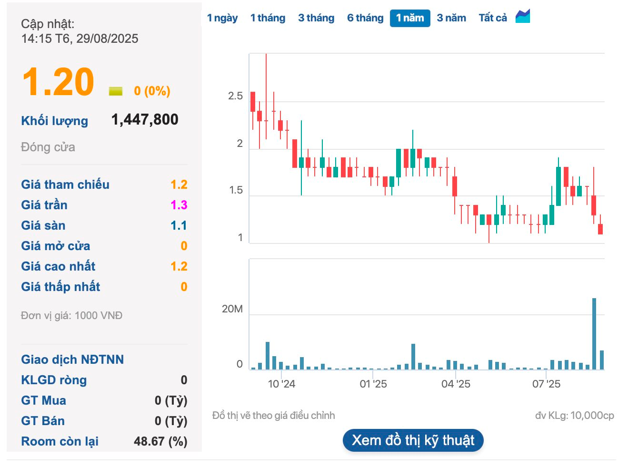Click the Giá tham chiếu label
This screenshot has height=466, width=638.
[x=65, y=184]
